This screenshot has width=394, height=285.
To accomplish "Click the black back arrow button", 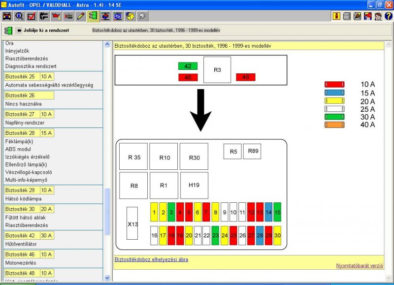I will (x=19, y=31).
